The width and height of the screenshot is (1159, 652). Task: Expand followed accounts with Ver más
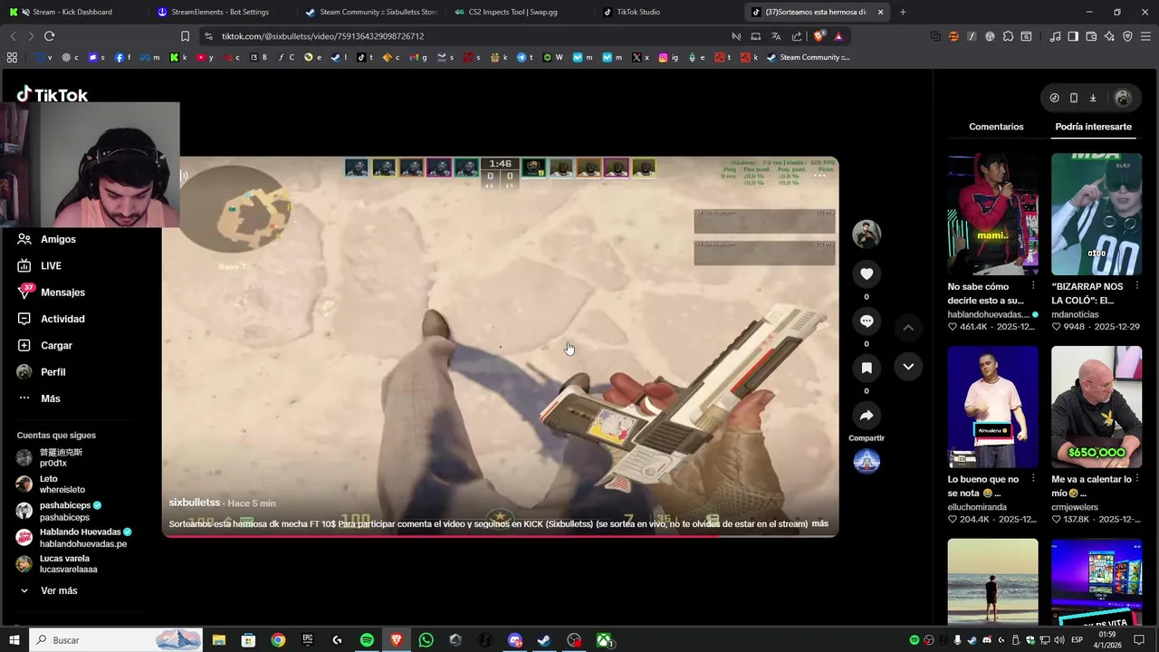[x=59, y=590]
